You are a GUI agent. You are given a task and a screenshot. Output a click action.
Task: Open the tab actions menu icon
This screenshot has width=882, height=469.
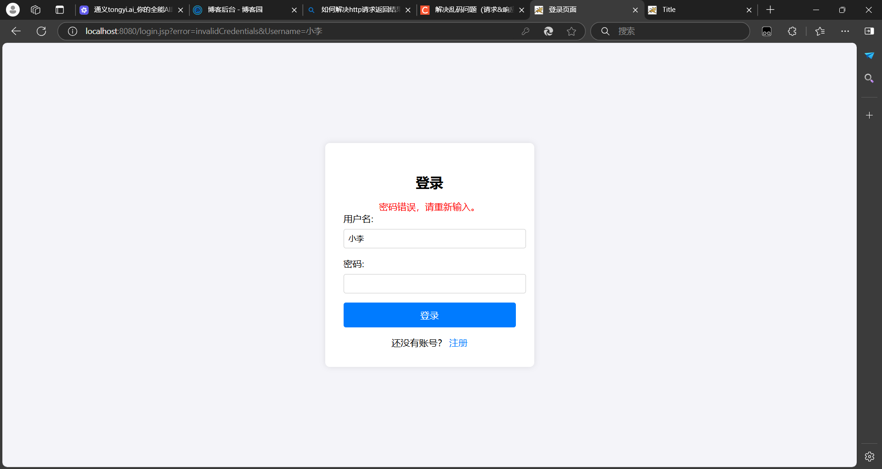pos(60,10)
